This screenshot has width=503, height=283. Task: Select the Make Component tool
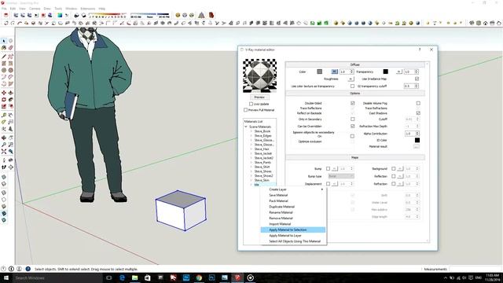10,41
